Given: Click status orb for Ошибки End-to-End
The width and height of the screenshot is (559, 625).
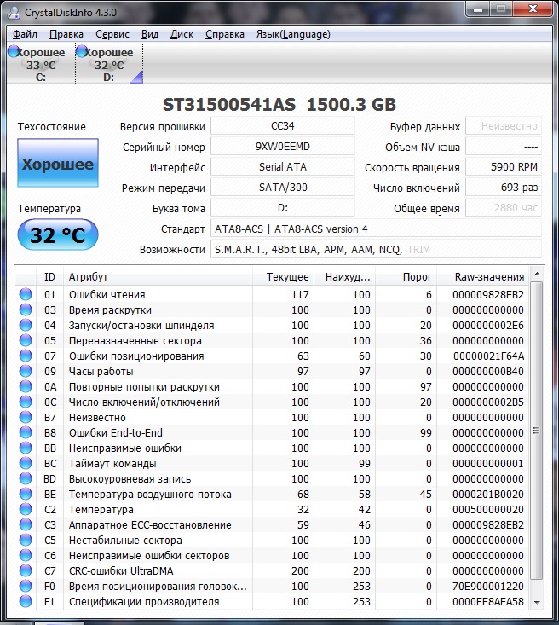Looking at the screenshot, I should pos(26,432).
